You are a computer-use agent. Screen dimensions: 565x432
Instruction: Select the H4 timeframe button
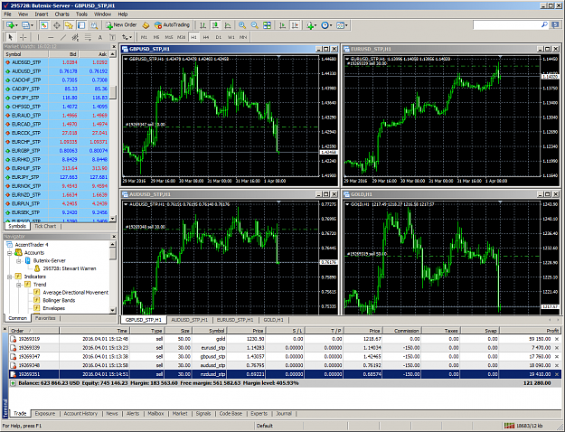[206, 37]
